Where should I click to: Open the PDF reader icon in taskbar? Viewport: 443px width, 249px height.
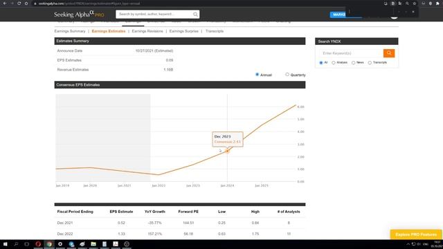[x=116, y=244]
